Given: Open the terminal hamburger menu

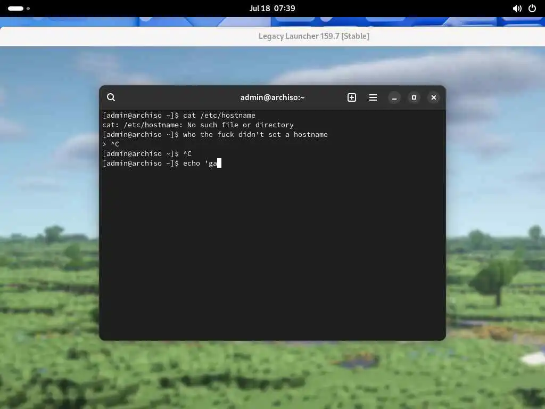Looking at the screenshot, I should pos(373,97).
